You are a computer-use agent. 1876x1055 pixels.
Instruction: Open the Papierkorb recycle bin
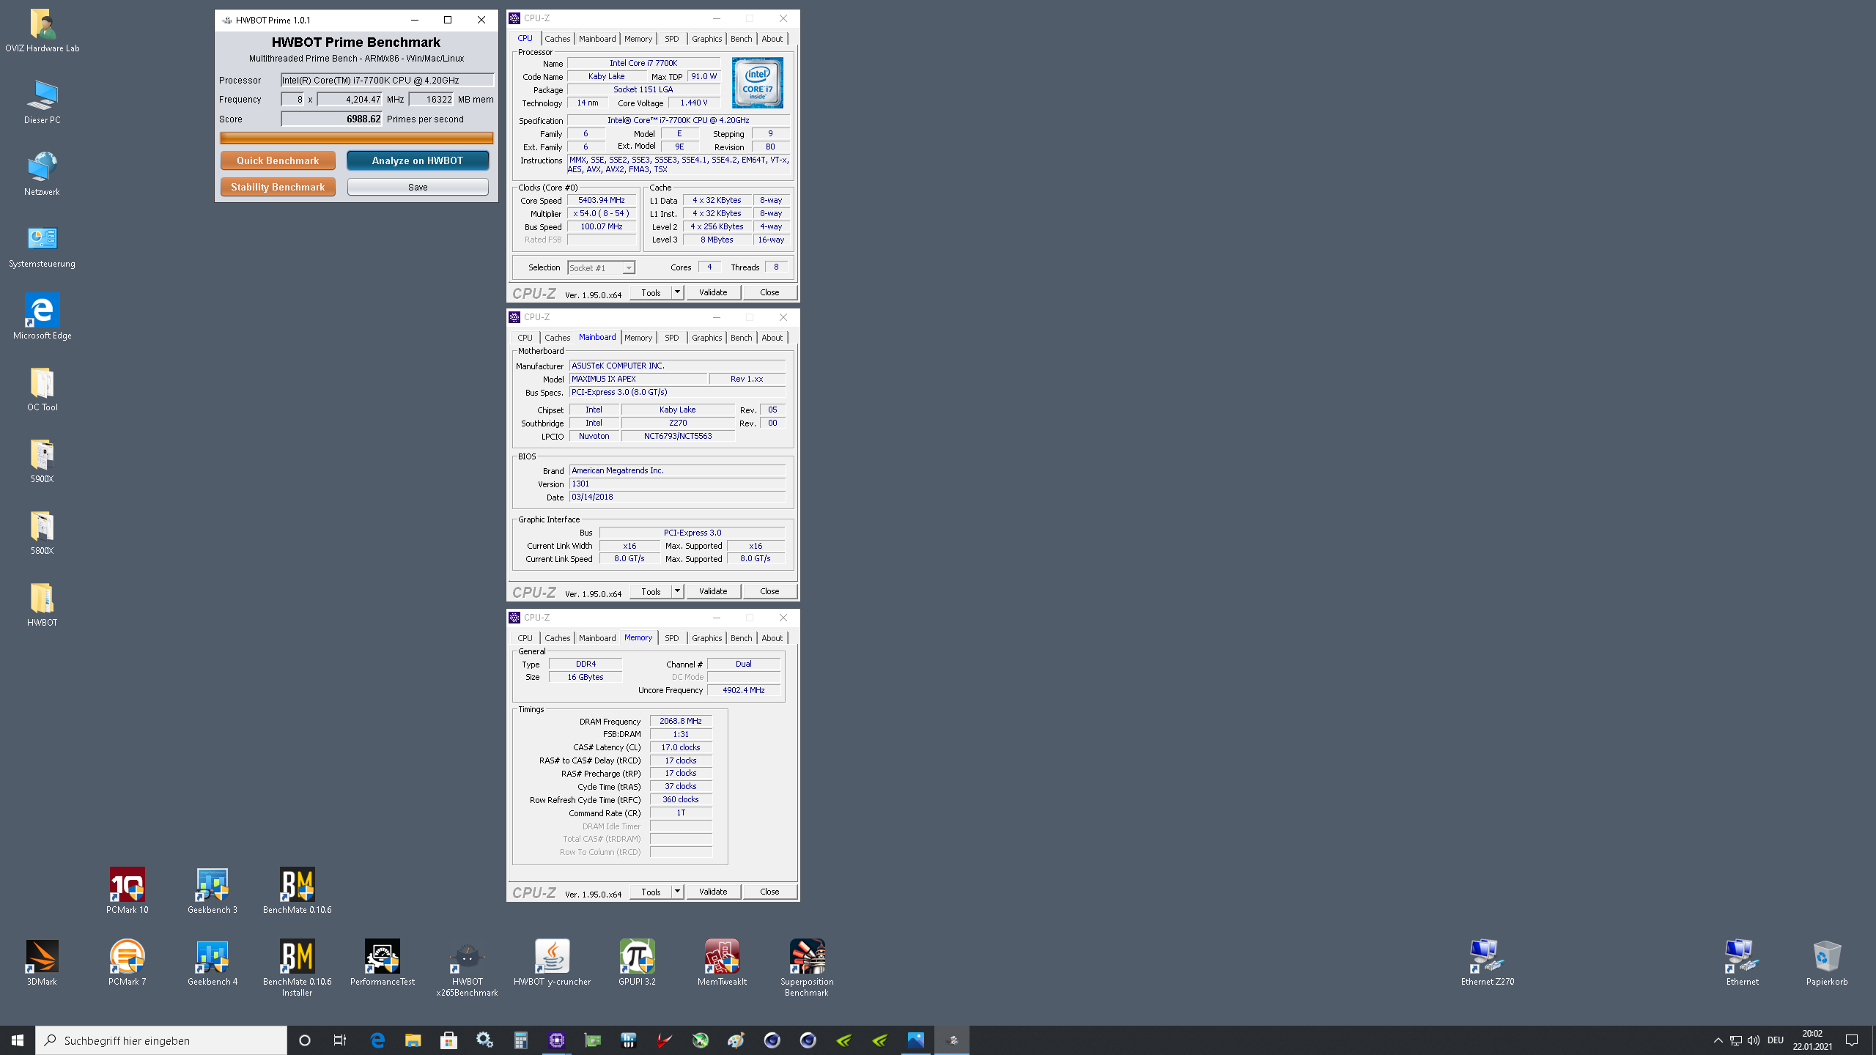(1826, 963)
